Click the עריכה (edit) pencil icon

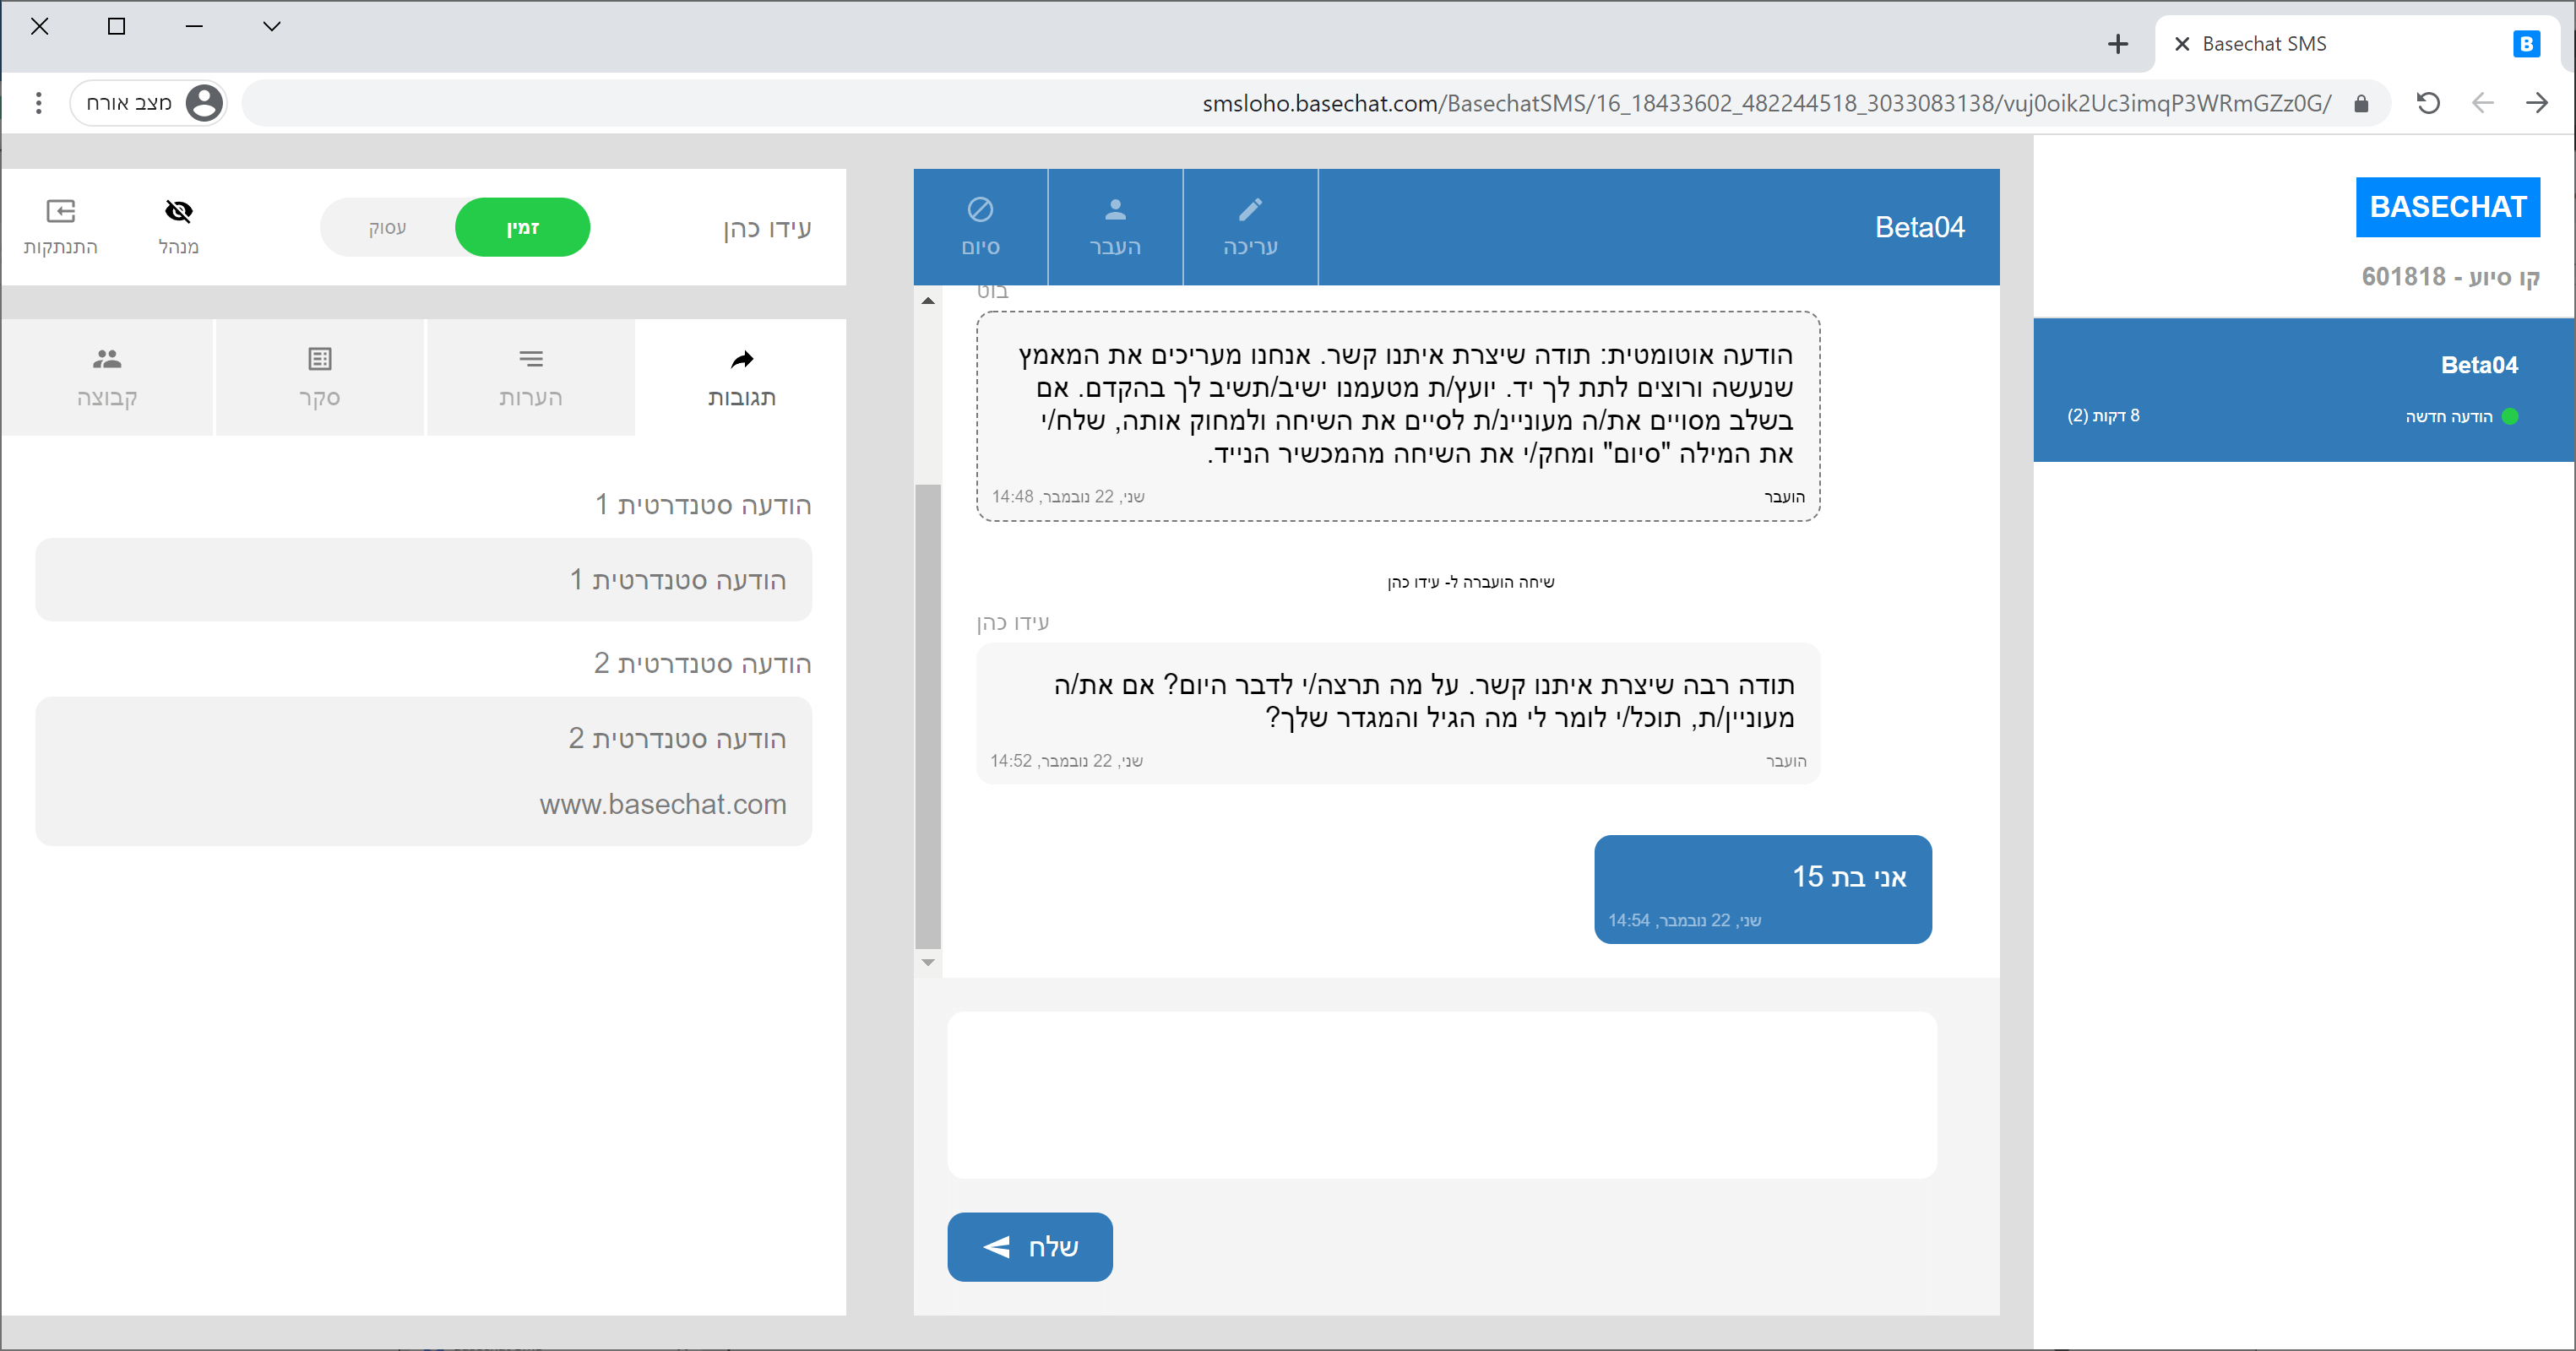click(1249, 209)
